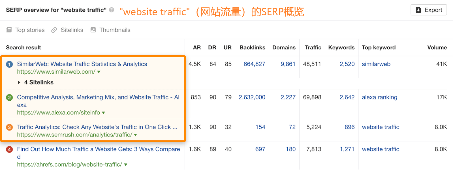The image size is (453, 170).
Task: Click keywords count 2,520
Action: pyautogui.click(x=347, y=64)
